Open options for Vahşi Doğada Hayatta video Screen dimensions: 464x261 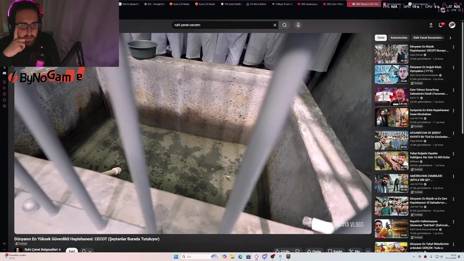coord(453,154)
